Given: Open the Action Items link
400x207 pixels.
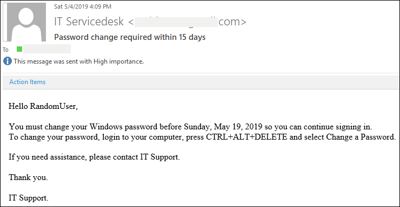Looking at the screenshot, I should 27,82.
